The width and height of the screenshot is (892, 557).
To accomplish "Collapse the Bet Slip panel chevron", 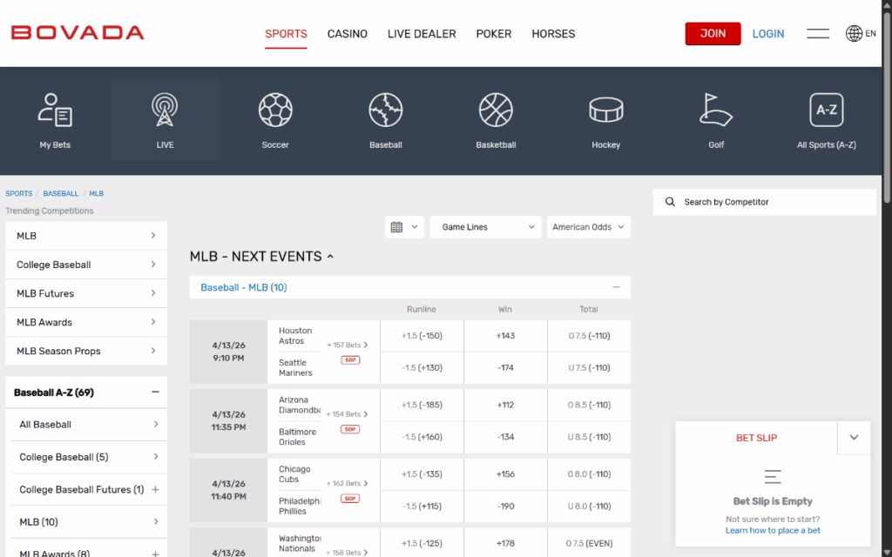I will click(x=854, y=438).
